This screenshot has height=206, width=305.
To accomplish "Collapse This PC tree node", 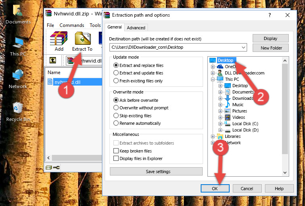I will pyautogui.click(x=213, y=79).
